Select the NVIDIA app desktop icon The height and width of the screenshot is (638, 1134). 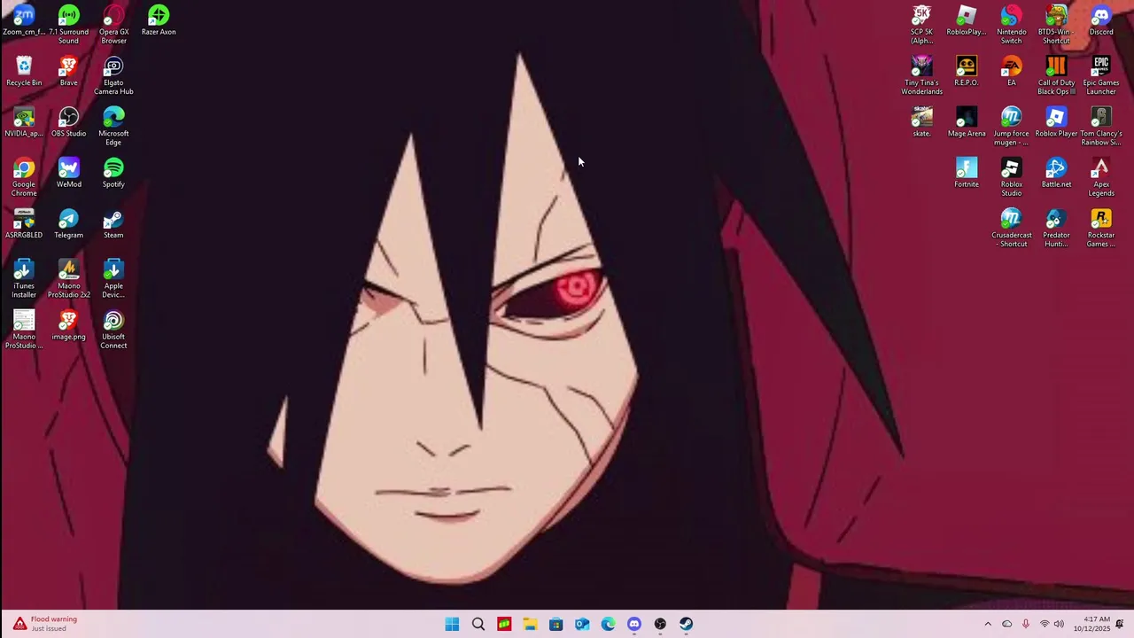tap(24, 123)
